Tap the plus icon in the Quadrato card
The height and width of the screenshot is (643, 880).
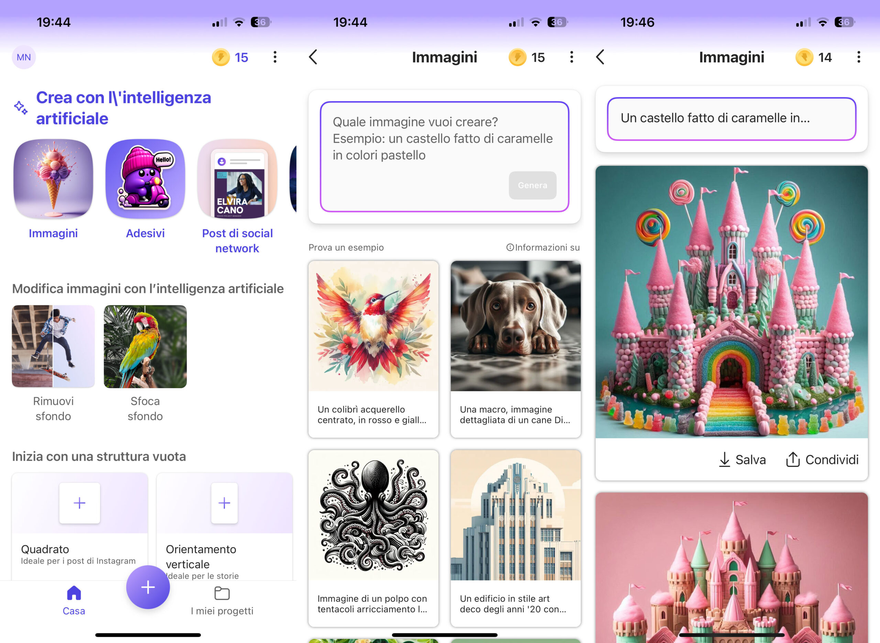click(x=80, y=503)
